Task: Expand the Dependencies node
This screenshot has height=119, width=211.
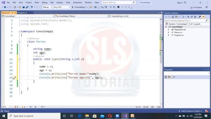Action: click(x=168, y=29)
